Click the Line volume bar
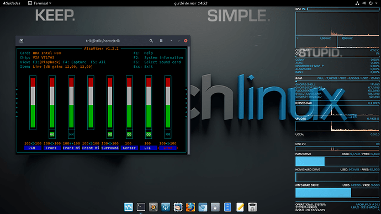 [168, 103]
